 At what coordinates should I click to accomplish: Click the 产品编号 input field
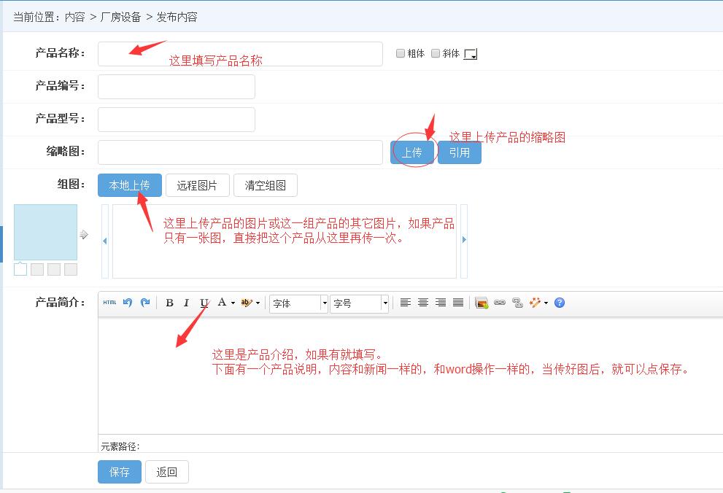tap(177, 86)
